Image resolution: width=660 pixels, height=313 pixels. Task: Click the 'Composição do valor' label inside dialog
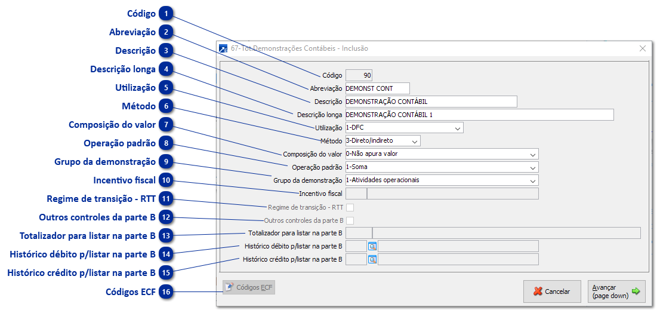click(313, 154)
